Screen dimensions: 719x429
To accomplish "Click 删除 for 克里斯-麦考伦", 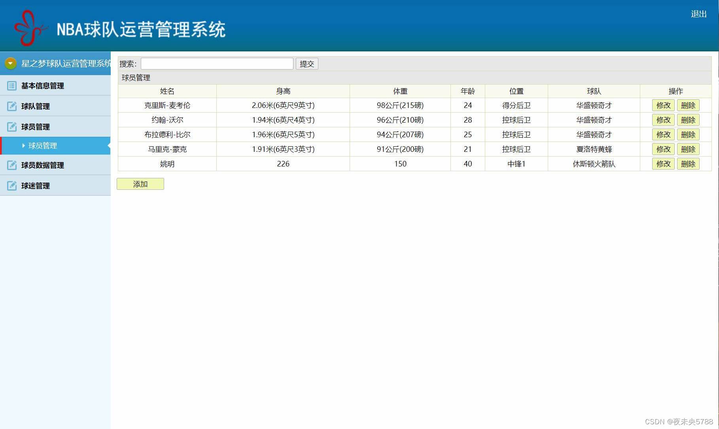I will (x=688, y=105).
